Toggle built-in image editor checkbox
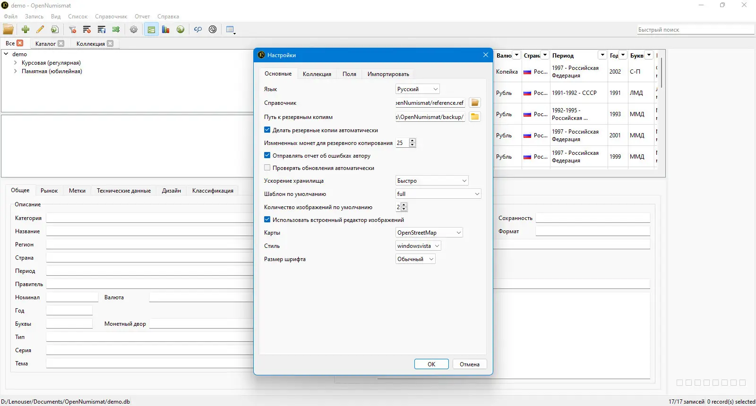This screenshot has height=406, width=756. point(267,220)
